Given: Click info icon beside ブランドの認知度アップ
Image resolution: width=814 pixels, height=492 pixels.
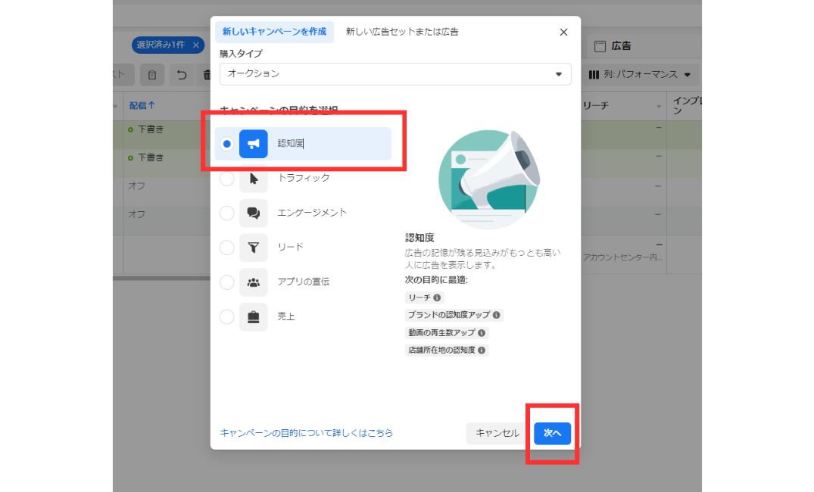Looking at the screenshot, I should [x=496, y=315].
